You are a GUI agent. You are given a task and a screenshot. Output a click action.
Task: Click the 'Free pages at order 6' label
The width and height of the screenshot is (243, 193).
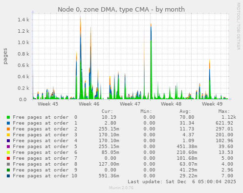click(45, 152)
